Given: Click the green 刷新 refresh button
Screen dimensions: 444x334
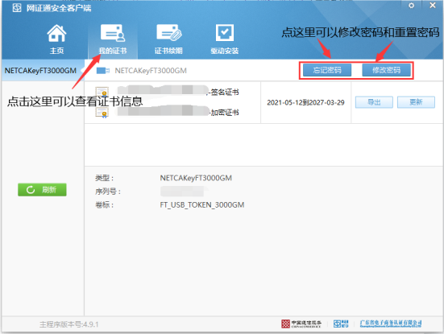Looking at the screenshot, I should 42,189.
